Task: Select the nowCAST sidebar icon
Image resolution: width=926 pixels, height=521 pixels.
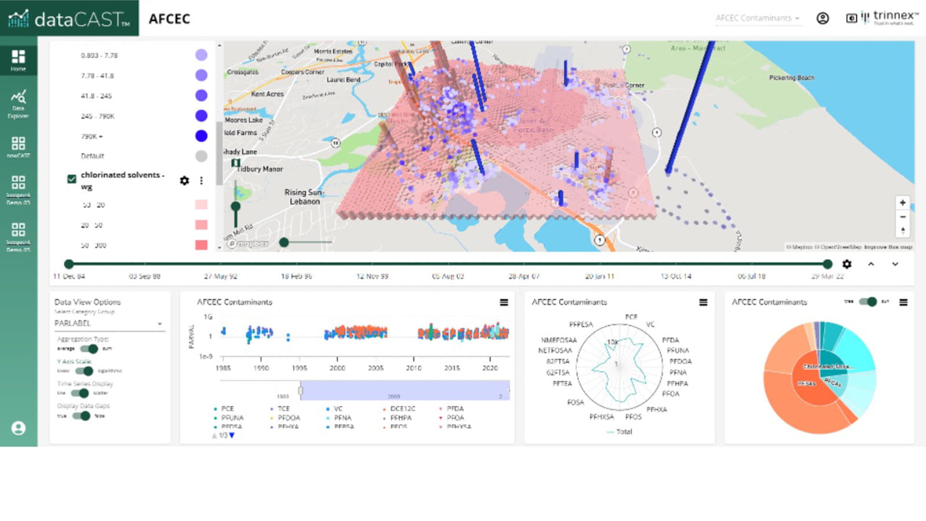Action: coord(18,145)
